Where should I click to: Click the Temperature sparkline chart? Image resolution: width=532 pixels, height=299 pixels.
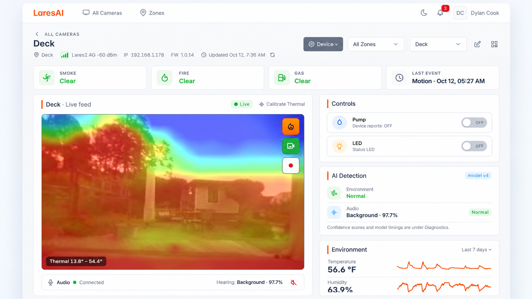tap(444, 266)
